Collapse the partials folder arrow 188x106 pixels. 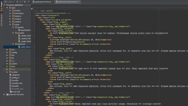point(13,33)
